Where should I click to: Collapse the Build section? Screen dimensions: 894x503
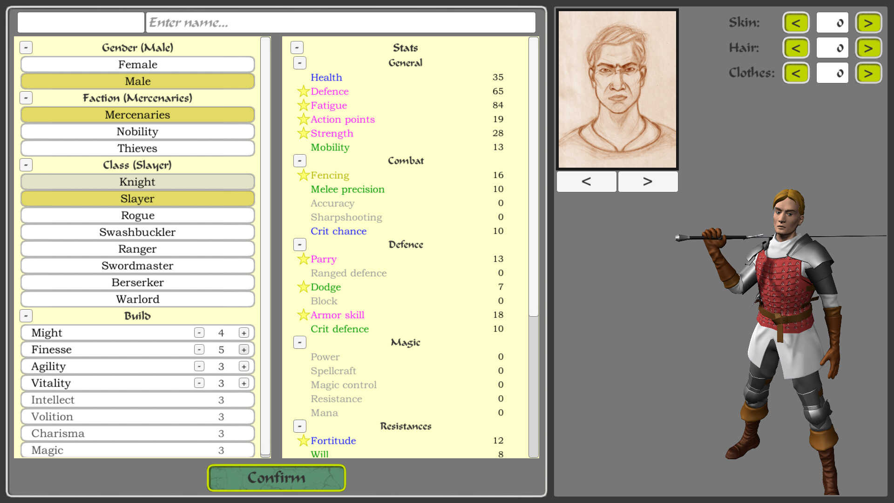(26, 316)
